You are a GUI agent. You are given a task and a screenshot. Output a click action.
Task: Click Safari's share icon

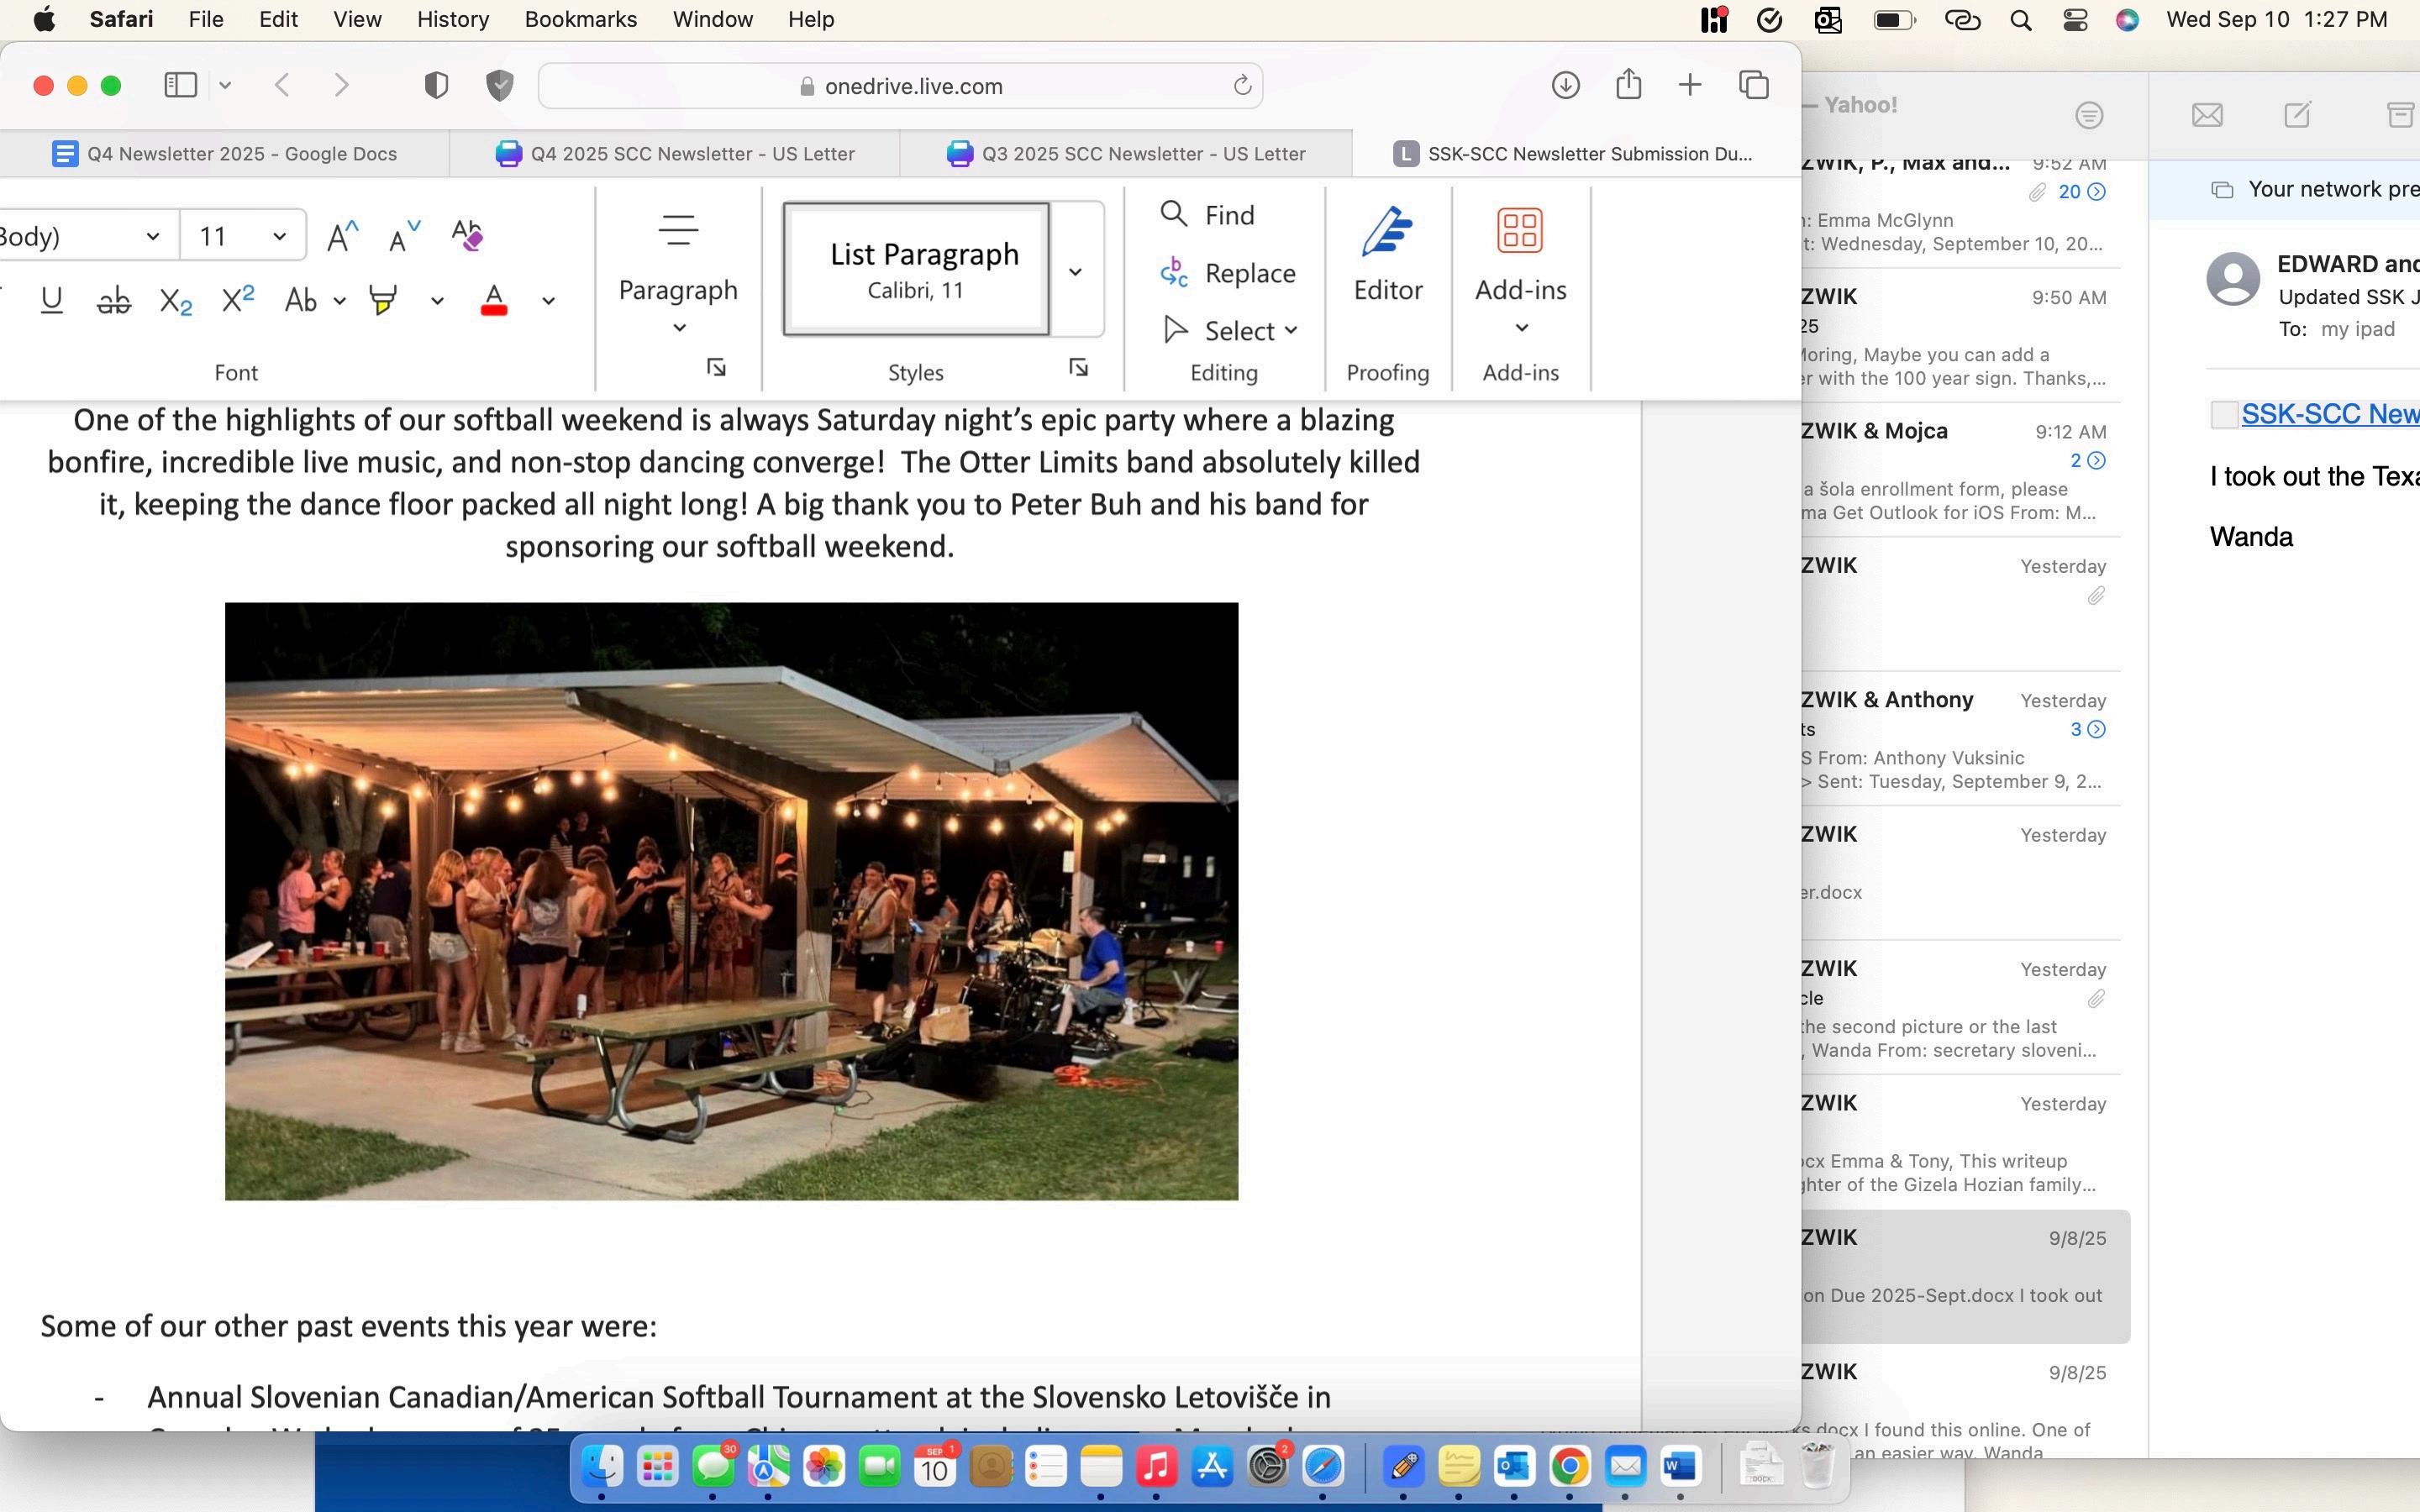coord(1628,85)
